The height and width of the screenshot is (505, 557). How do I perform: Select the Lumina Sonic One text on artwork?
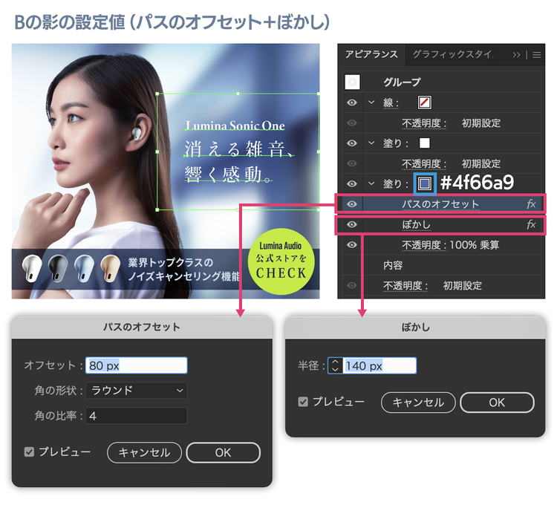(235, 126)
